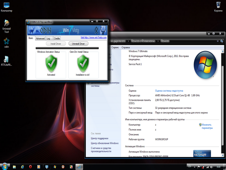Image resolution: width=226 pixels, height=170 pixels.
Task: Click the Uninstall Driver button
Action: [x=78, y=44]
